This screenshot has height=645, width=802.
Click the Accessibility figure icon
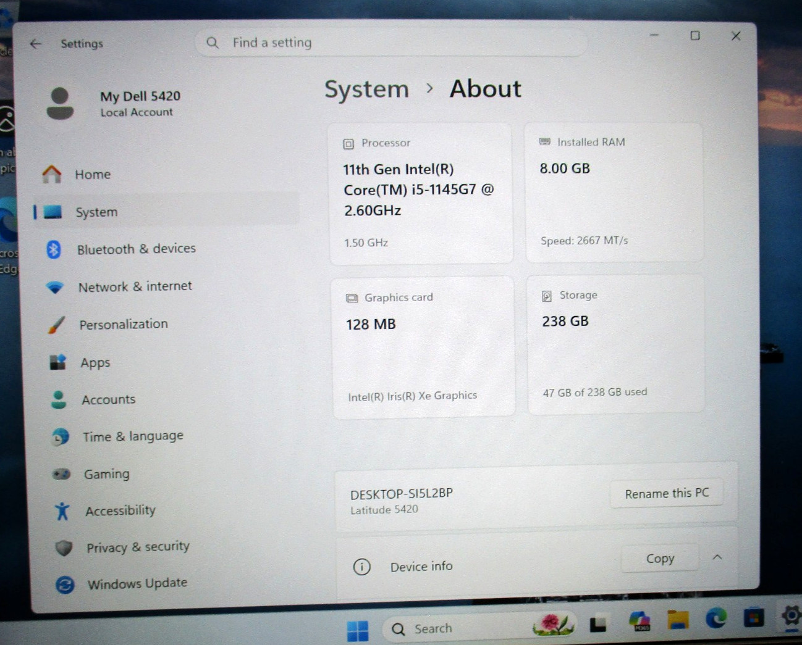(x=62, y=511)
